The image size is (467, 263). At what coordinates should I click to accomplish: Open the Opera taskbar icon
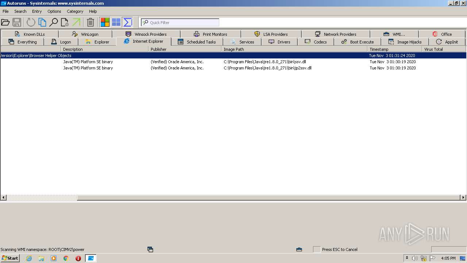pyautogui.click(x=78, y=258)
